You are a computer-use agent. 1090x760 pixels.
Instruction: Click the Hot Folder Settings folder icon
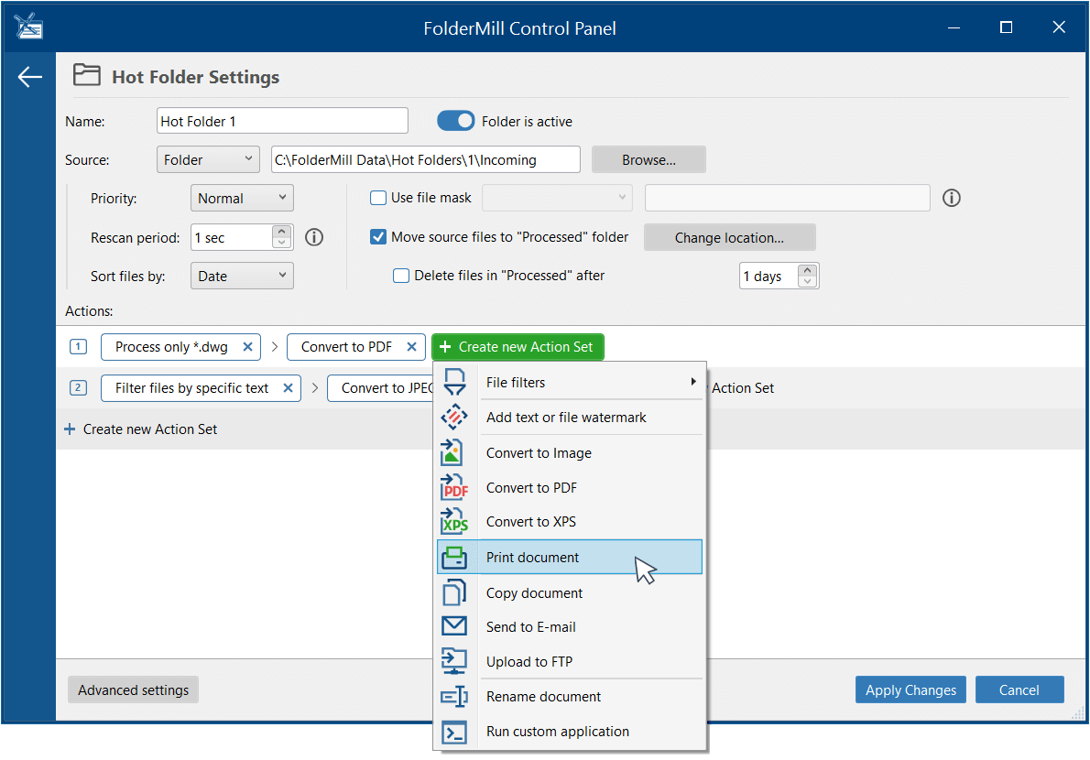point(87,75)
